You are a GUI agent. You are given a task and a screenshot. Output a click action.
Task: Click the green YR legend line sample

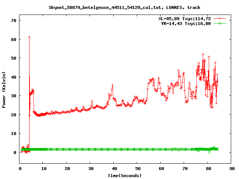tap(220, 23)
